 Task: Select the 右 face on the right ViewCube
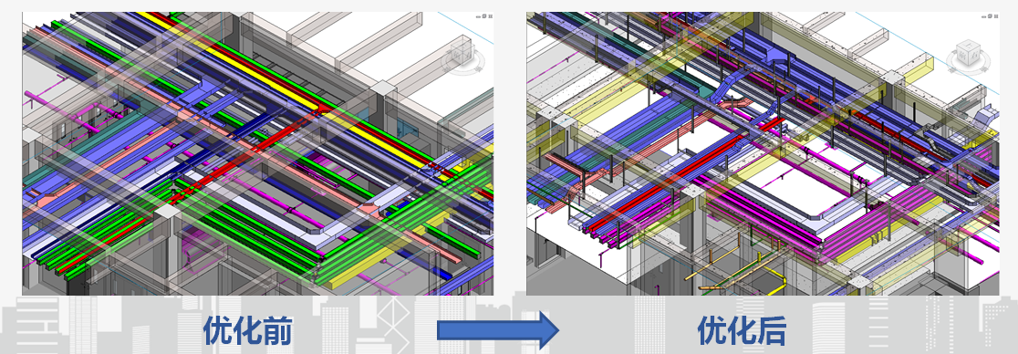974,56
